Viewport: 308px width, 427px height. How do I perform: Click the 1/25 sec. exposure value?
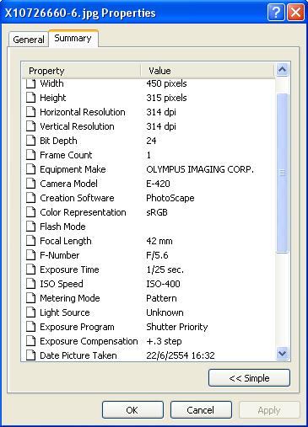click(x=165, y=270)
